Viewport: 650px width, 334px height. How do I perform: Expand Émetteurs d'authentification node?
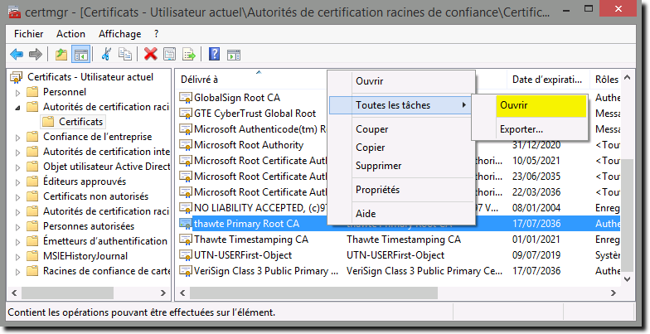[18, 242]
